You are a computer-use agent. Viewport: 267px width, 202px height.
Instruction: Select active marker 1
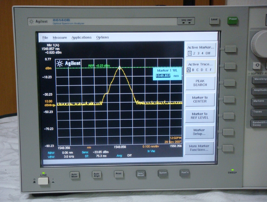coord(190,53)
